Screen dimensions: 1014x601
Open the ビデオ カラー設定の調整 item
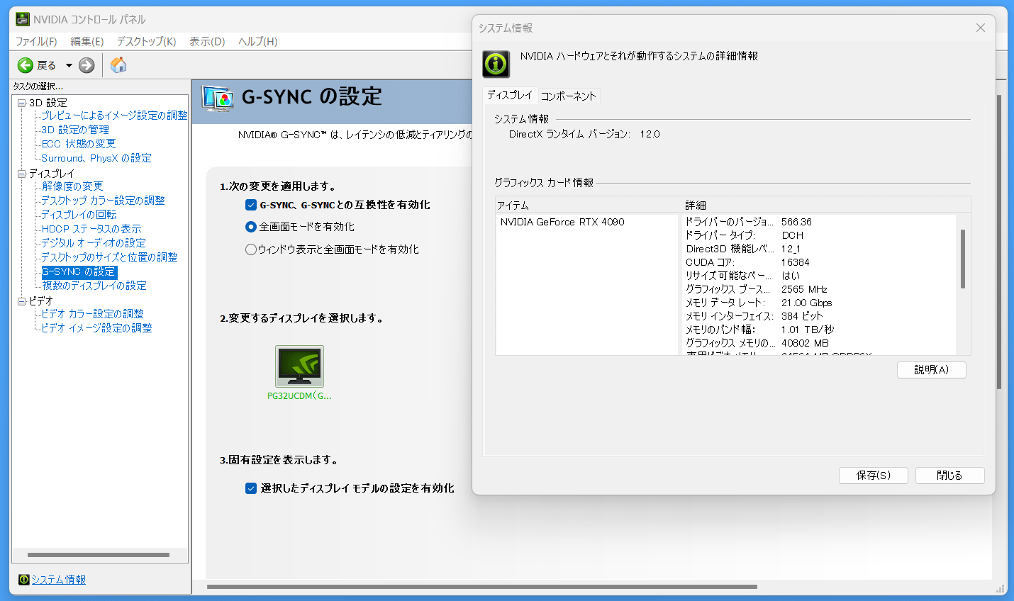92,314
